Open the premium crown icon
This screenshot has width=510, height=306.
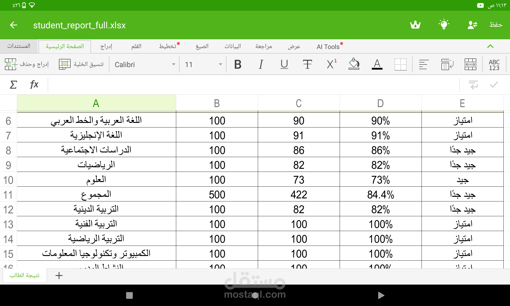pyautogui.click(x=415, y=25)
